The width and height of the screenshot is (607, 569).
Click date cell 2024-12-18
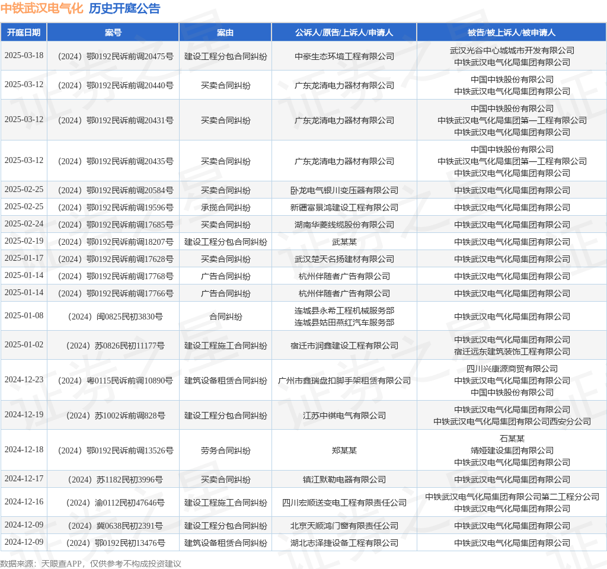tap(24, 450)
